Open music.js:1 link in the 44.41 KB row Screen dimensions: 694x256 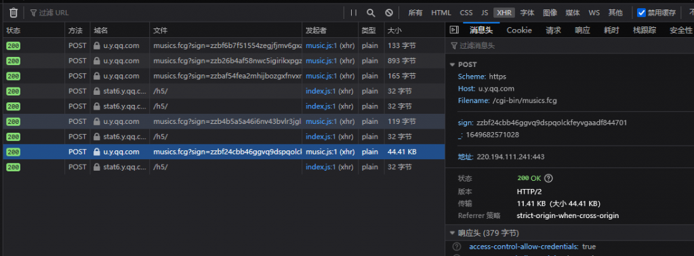(x=322, y=152)
